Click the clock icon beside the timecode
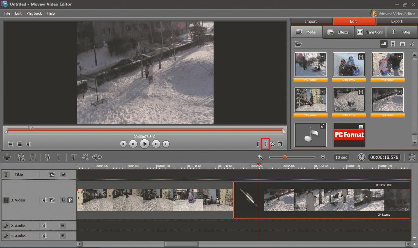 [361, 157]
